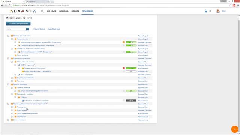Viewport: 240px width, 135px height.
Task: Switch to the first browser tab
Action: click(x=13, y=1)
